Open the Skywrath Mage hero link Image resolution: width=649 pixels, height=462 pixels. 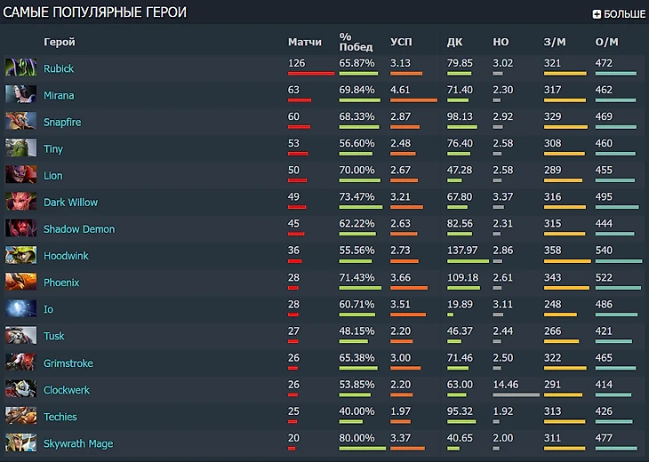tap(78, 444)
